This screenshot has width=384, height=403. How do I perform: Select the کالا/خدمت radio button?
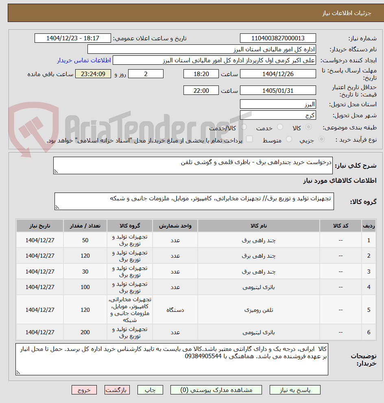[x=244, y=127]
